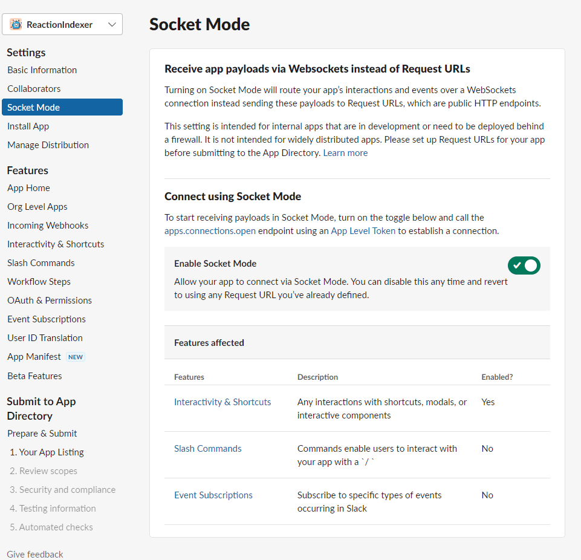Go to Install App
Screen dimensions: 581x560
28,126
